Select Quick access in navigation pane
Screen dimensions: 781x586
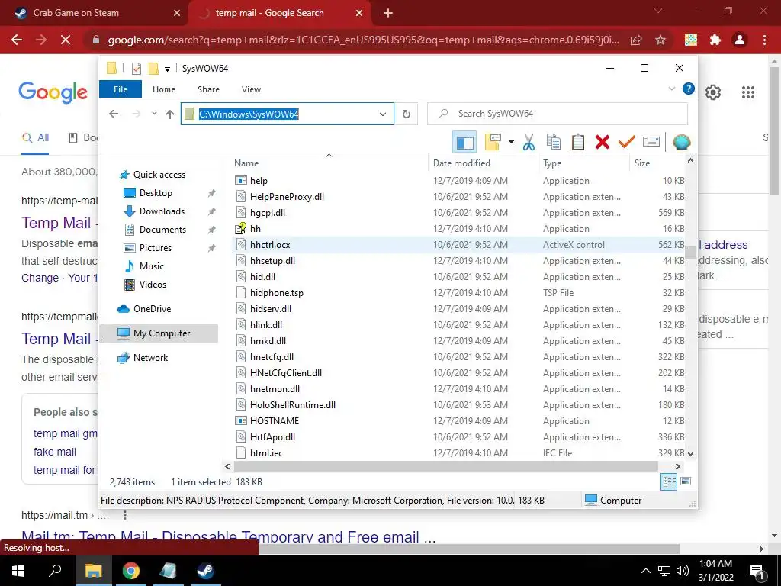159,175
